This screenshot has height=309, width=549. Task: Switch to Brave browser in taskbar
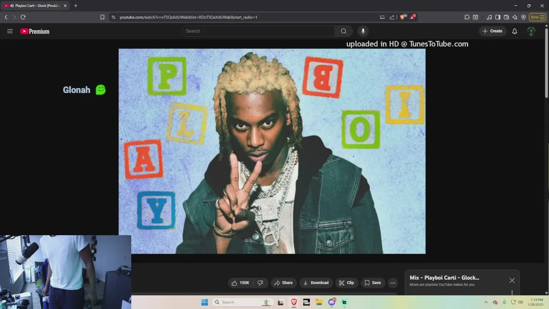click(x=294, y=302)
